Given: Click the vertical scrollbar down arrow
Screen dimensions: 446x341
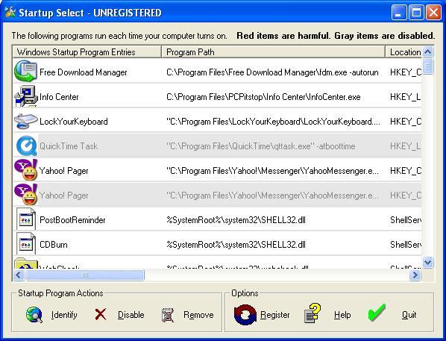Looking at the screenshot, I should 428,262.
